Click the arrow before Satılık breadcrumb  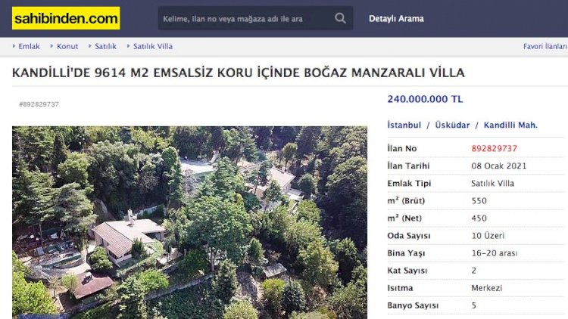(x=90, y=46)
